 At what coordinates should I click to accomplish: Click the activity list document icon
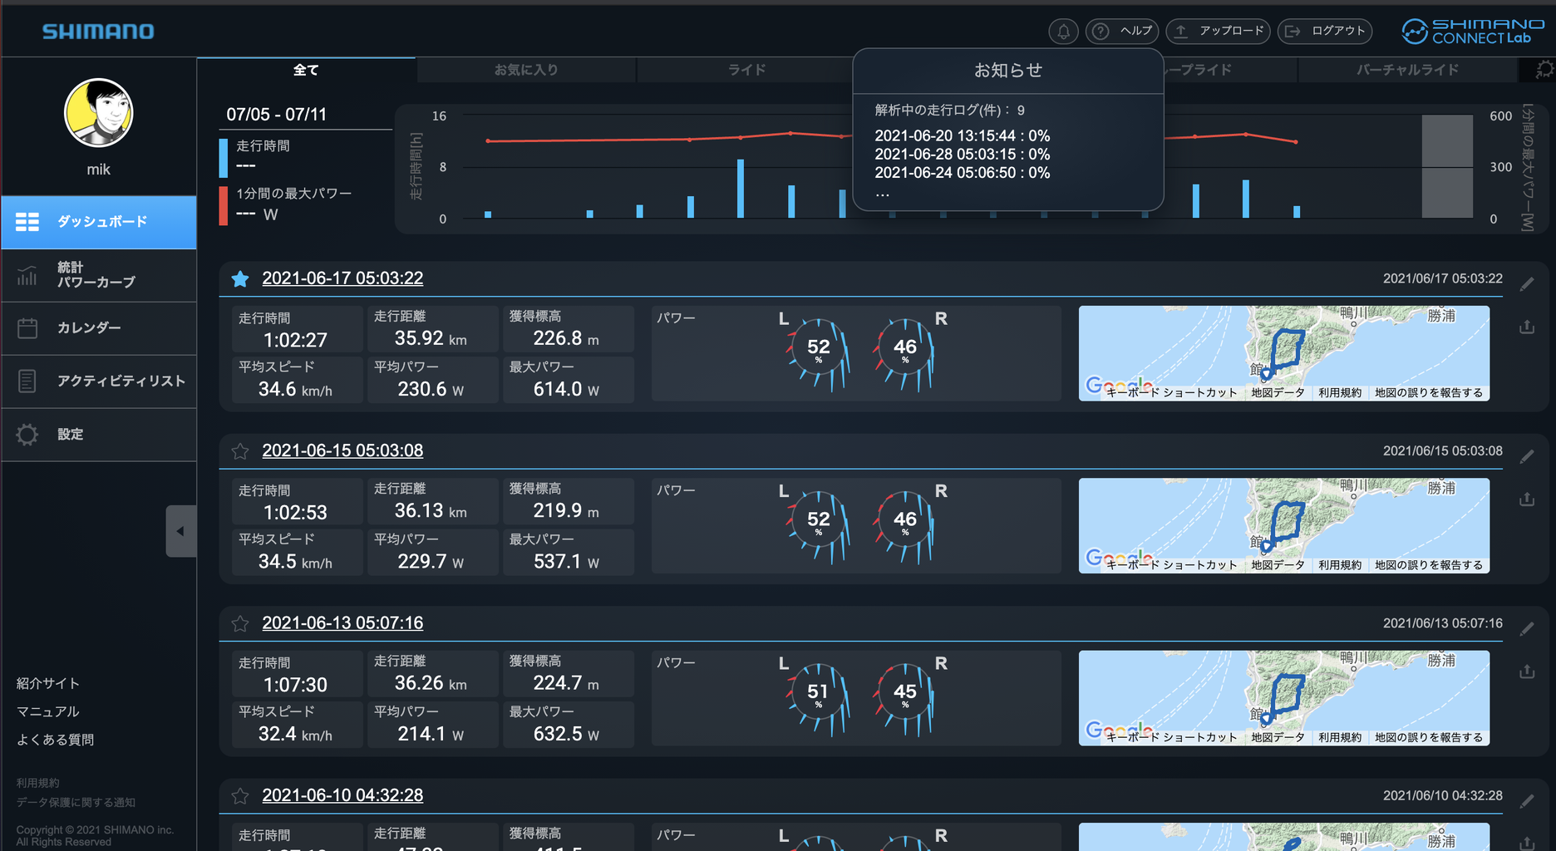click(27, 381)
